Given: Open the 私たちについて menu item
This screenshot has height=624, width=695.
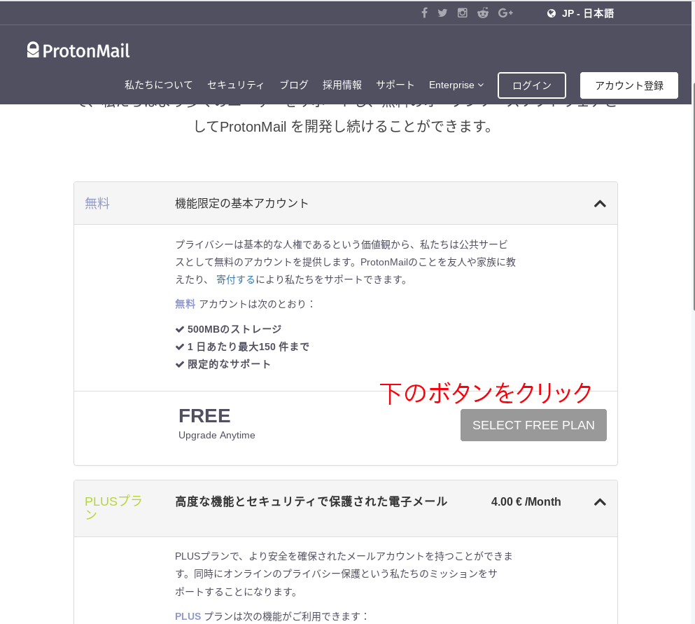Looking at the screenshot, I should click(159, 85).
